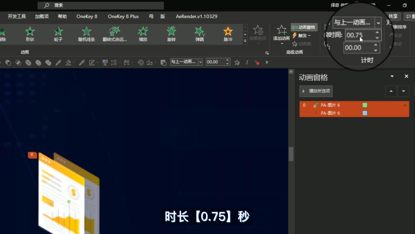Click the arrange layers icon
Screen dimensions: 415x234
163,63
